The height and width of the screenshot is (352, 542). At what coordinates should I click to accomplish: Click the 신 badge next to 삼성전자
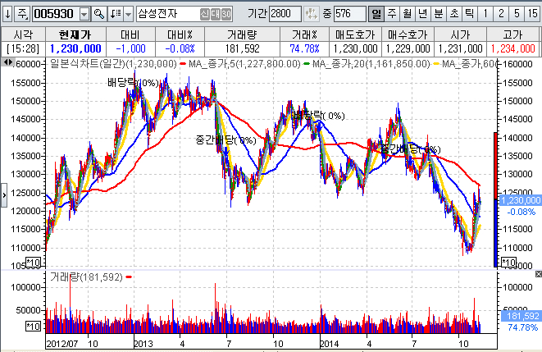[204, 14]
